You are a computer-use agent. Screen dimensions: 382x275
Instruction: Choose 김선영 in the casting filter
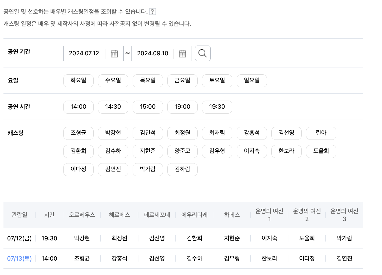point(286,133)
